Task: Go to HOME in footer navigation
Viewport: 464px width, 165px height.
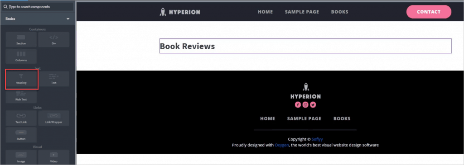Action: (267, 118)
